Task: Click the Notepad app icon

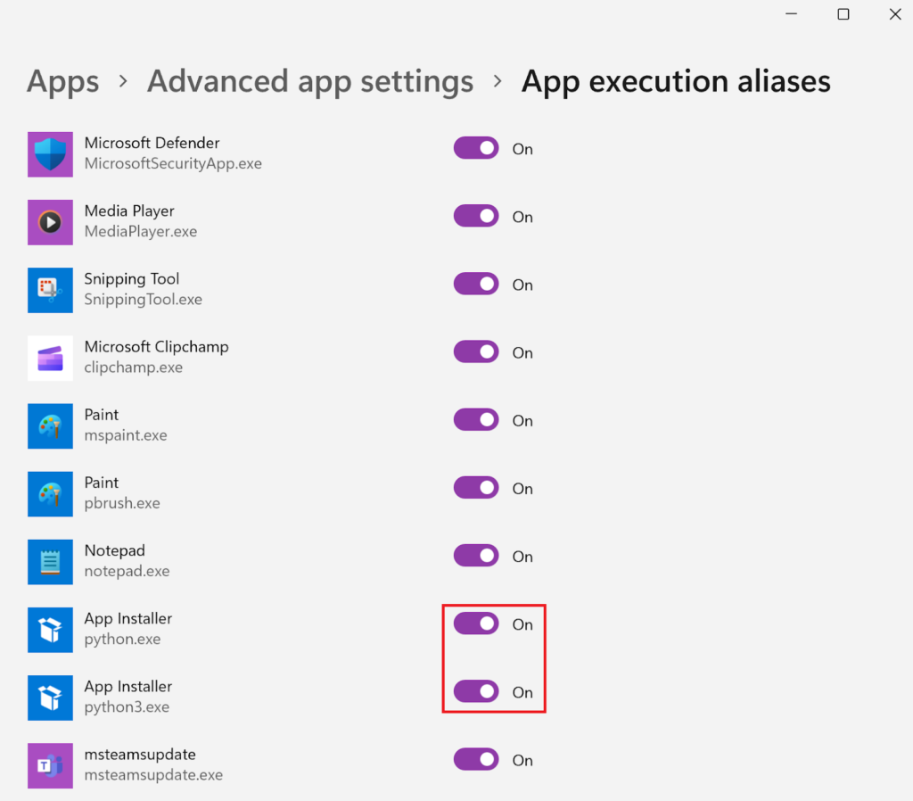Action: (x=50, y=562)
